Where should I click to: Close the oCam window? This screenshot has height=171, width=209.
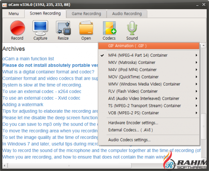pos(204,5)
